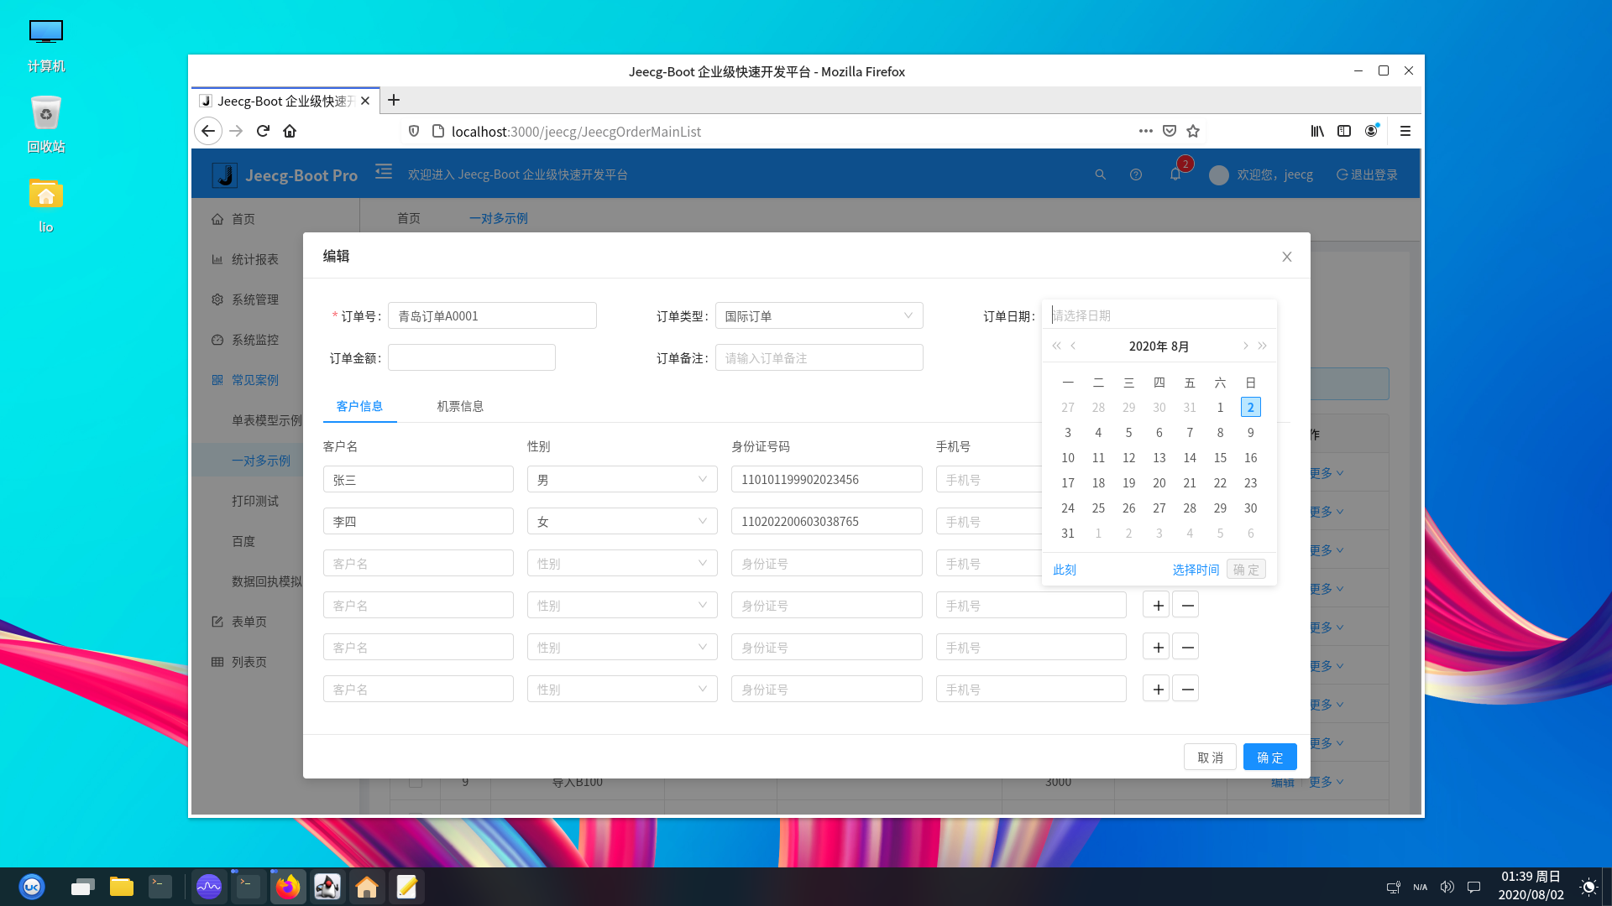
Task: Open the help question mark icon
Action: (x=1136, y=174)
